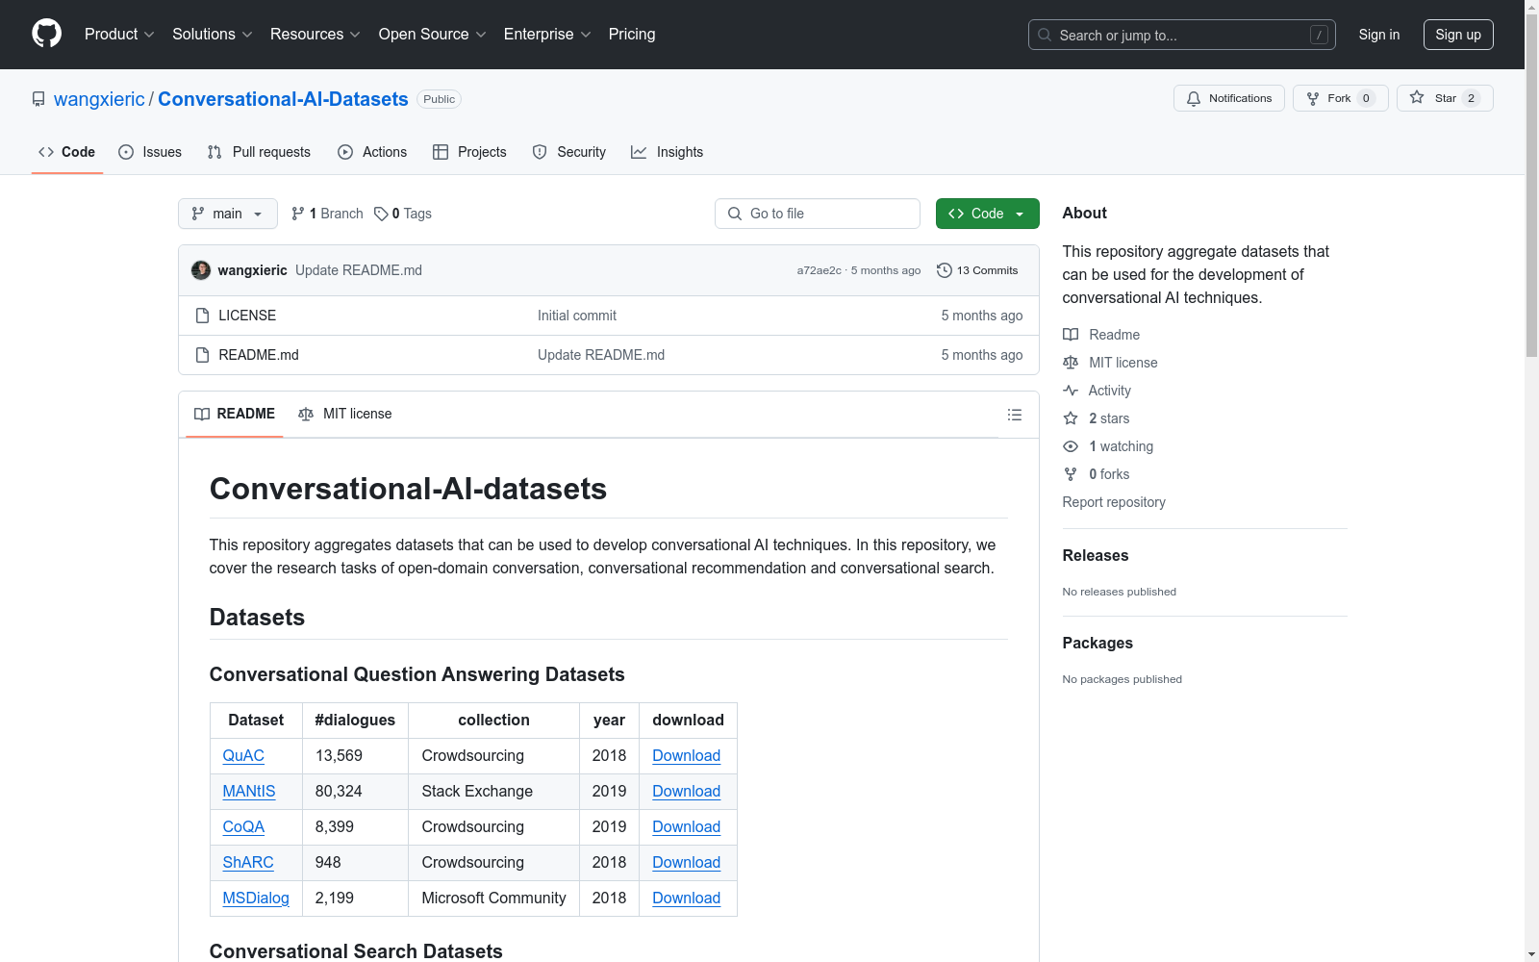Click the page vertical scrollbar thumb
The width and height of the screenshot is (1539, 962).
(1531, 185)
